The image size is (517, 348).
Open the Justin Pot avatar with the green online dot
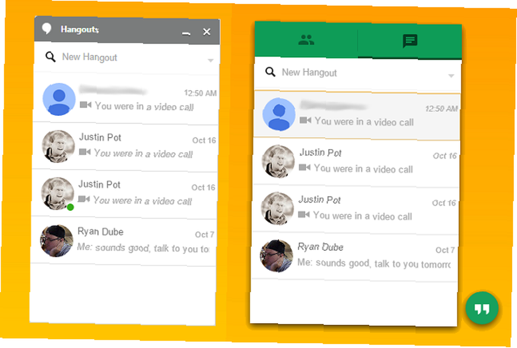pos(57,193)
